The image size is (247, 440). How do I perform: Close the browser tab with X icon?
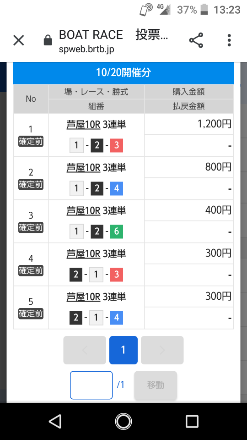[19, 40]
